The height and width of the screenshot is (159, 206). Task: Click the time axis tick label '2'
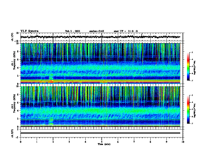pos(53,142)
